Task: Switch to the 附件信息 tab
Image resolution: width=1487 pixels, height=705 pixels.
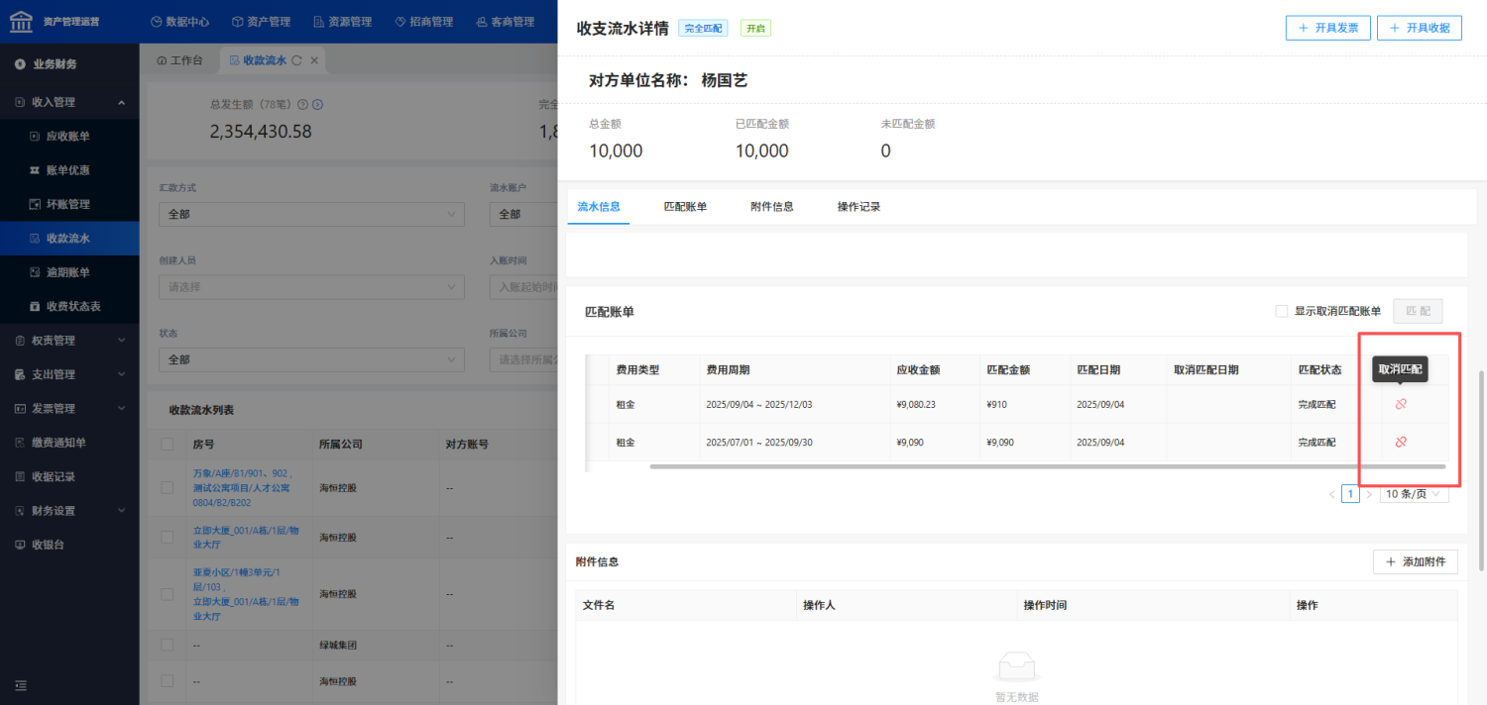Action: (x=772, y=207)
